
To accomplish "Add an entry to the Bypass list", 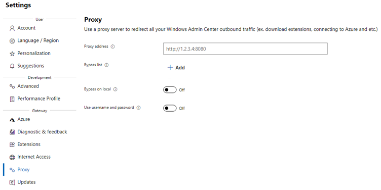I will (x=176, y=68).
